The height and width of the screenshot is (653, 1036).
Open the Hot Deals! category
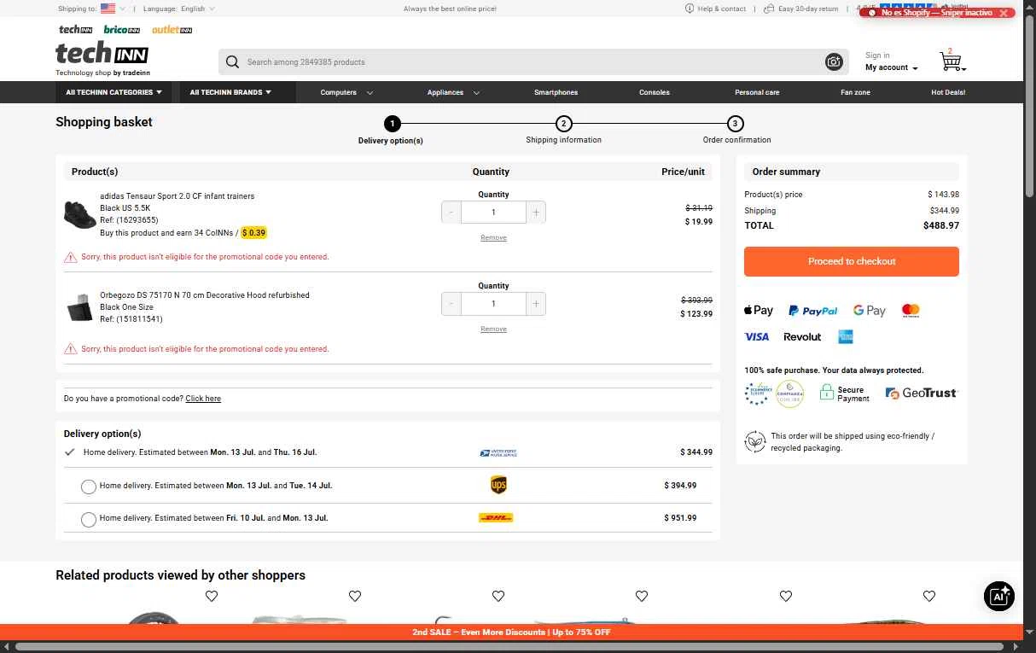tap(948, 92)
